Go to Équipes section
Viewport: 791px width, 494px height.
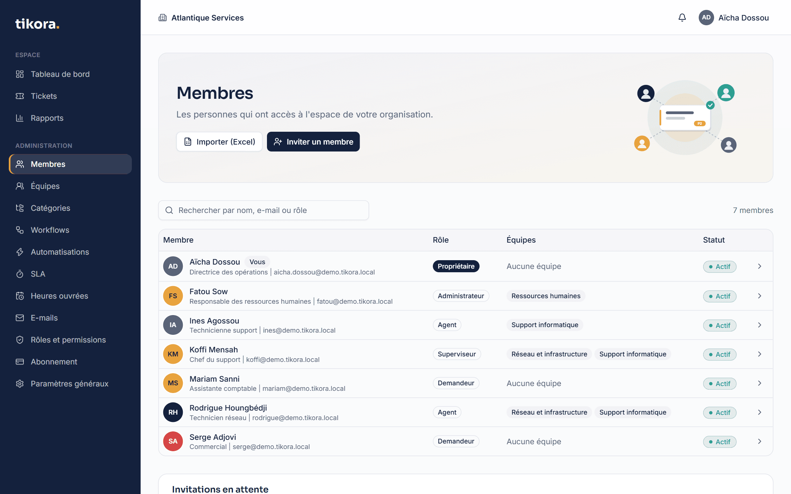(x=70, y=186)
